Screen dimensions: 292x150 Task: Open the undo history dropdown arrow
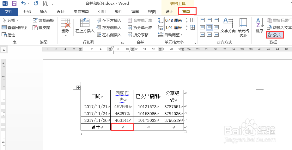[28, 3]
